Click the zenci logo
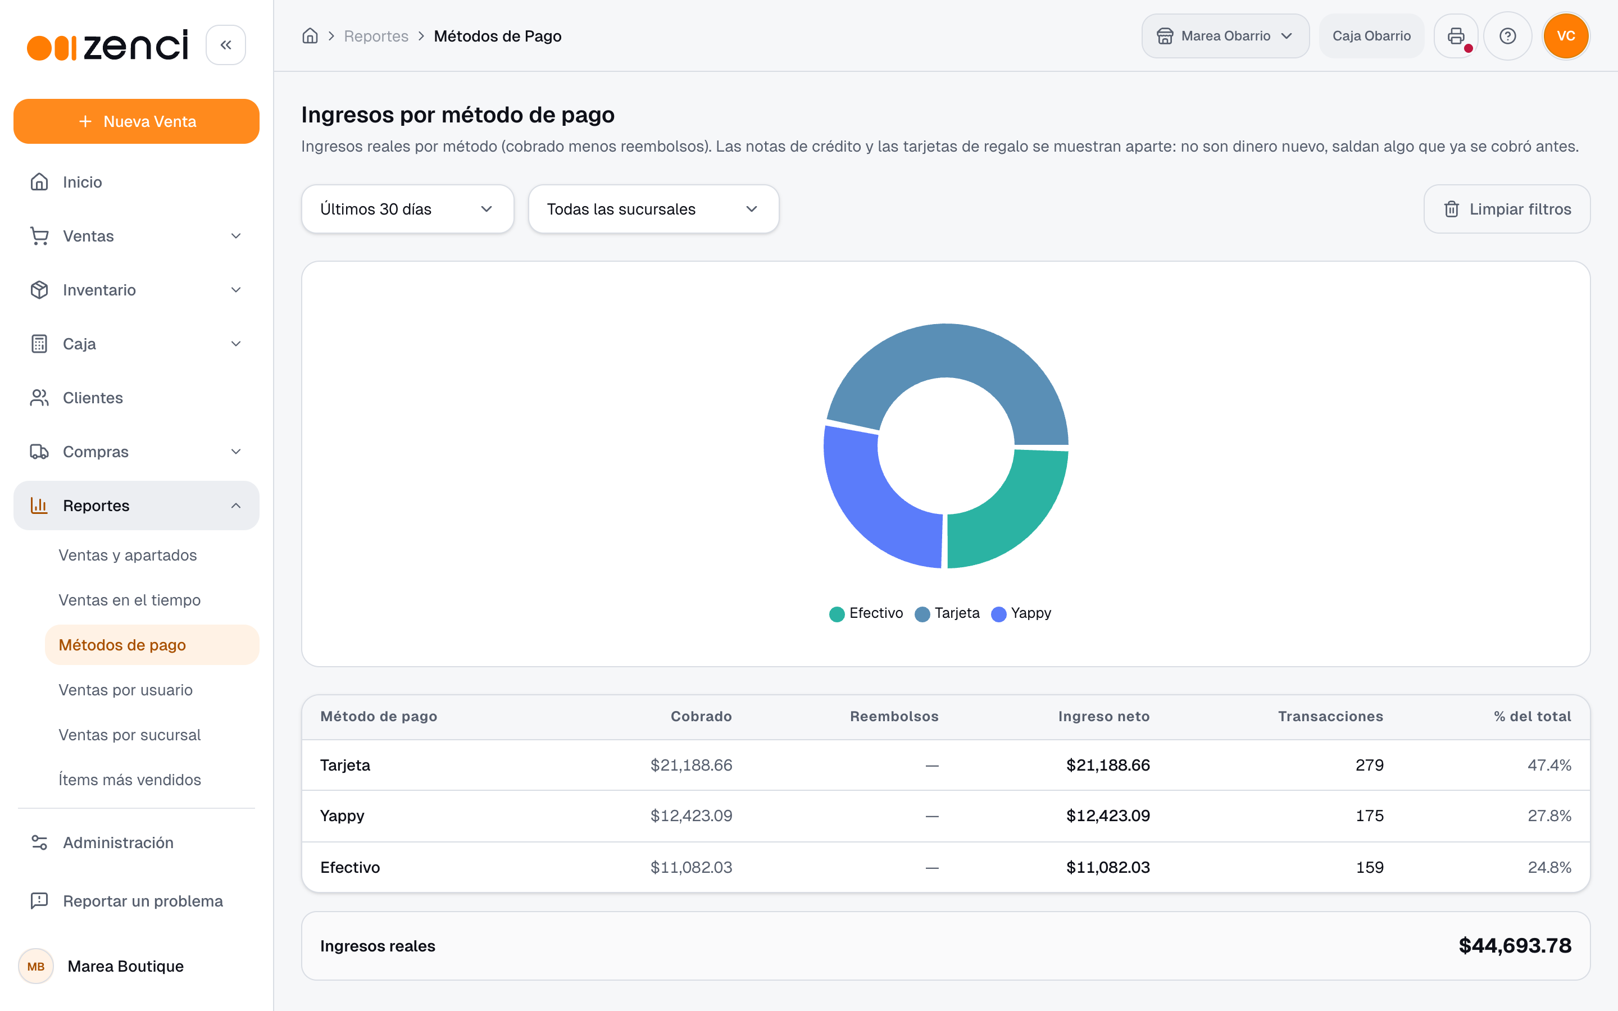Screen dimensions: 1618x1011 (x=108, y=45)
